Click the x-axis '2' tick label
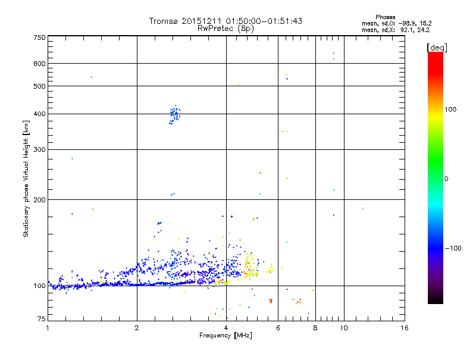The height and width of the screenshot is (357, 476). pyautogui.click(x=137, y=328)
